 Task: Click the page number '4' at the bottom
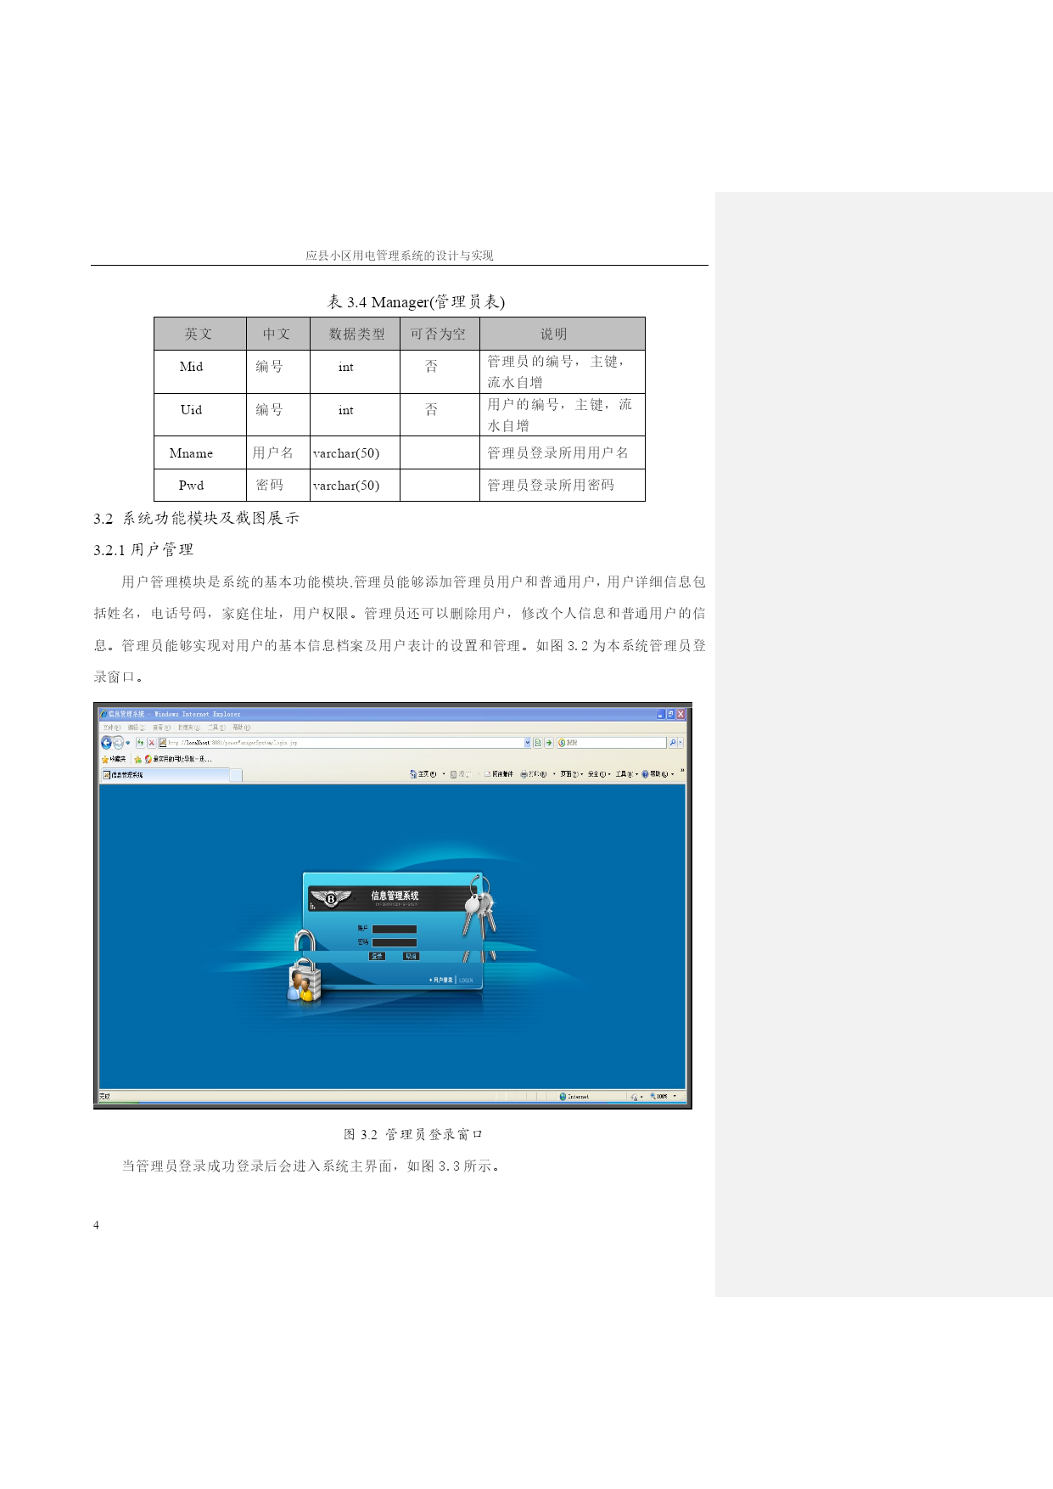pos(96,1225)
